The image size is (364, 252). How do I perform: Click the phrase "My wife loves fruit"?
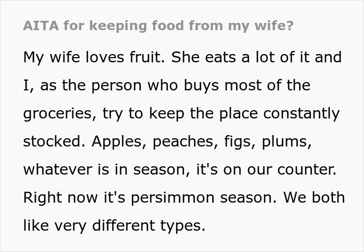coord(94,57)
